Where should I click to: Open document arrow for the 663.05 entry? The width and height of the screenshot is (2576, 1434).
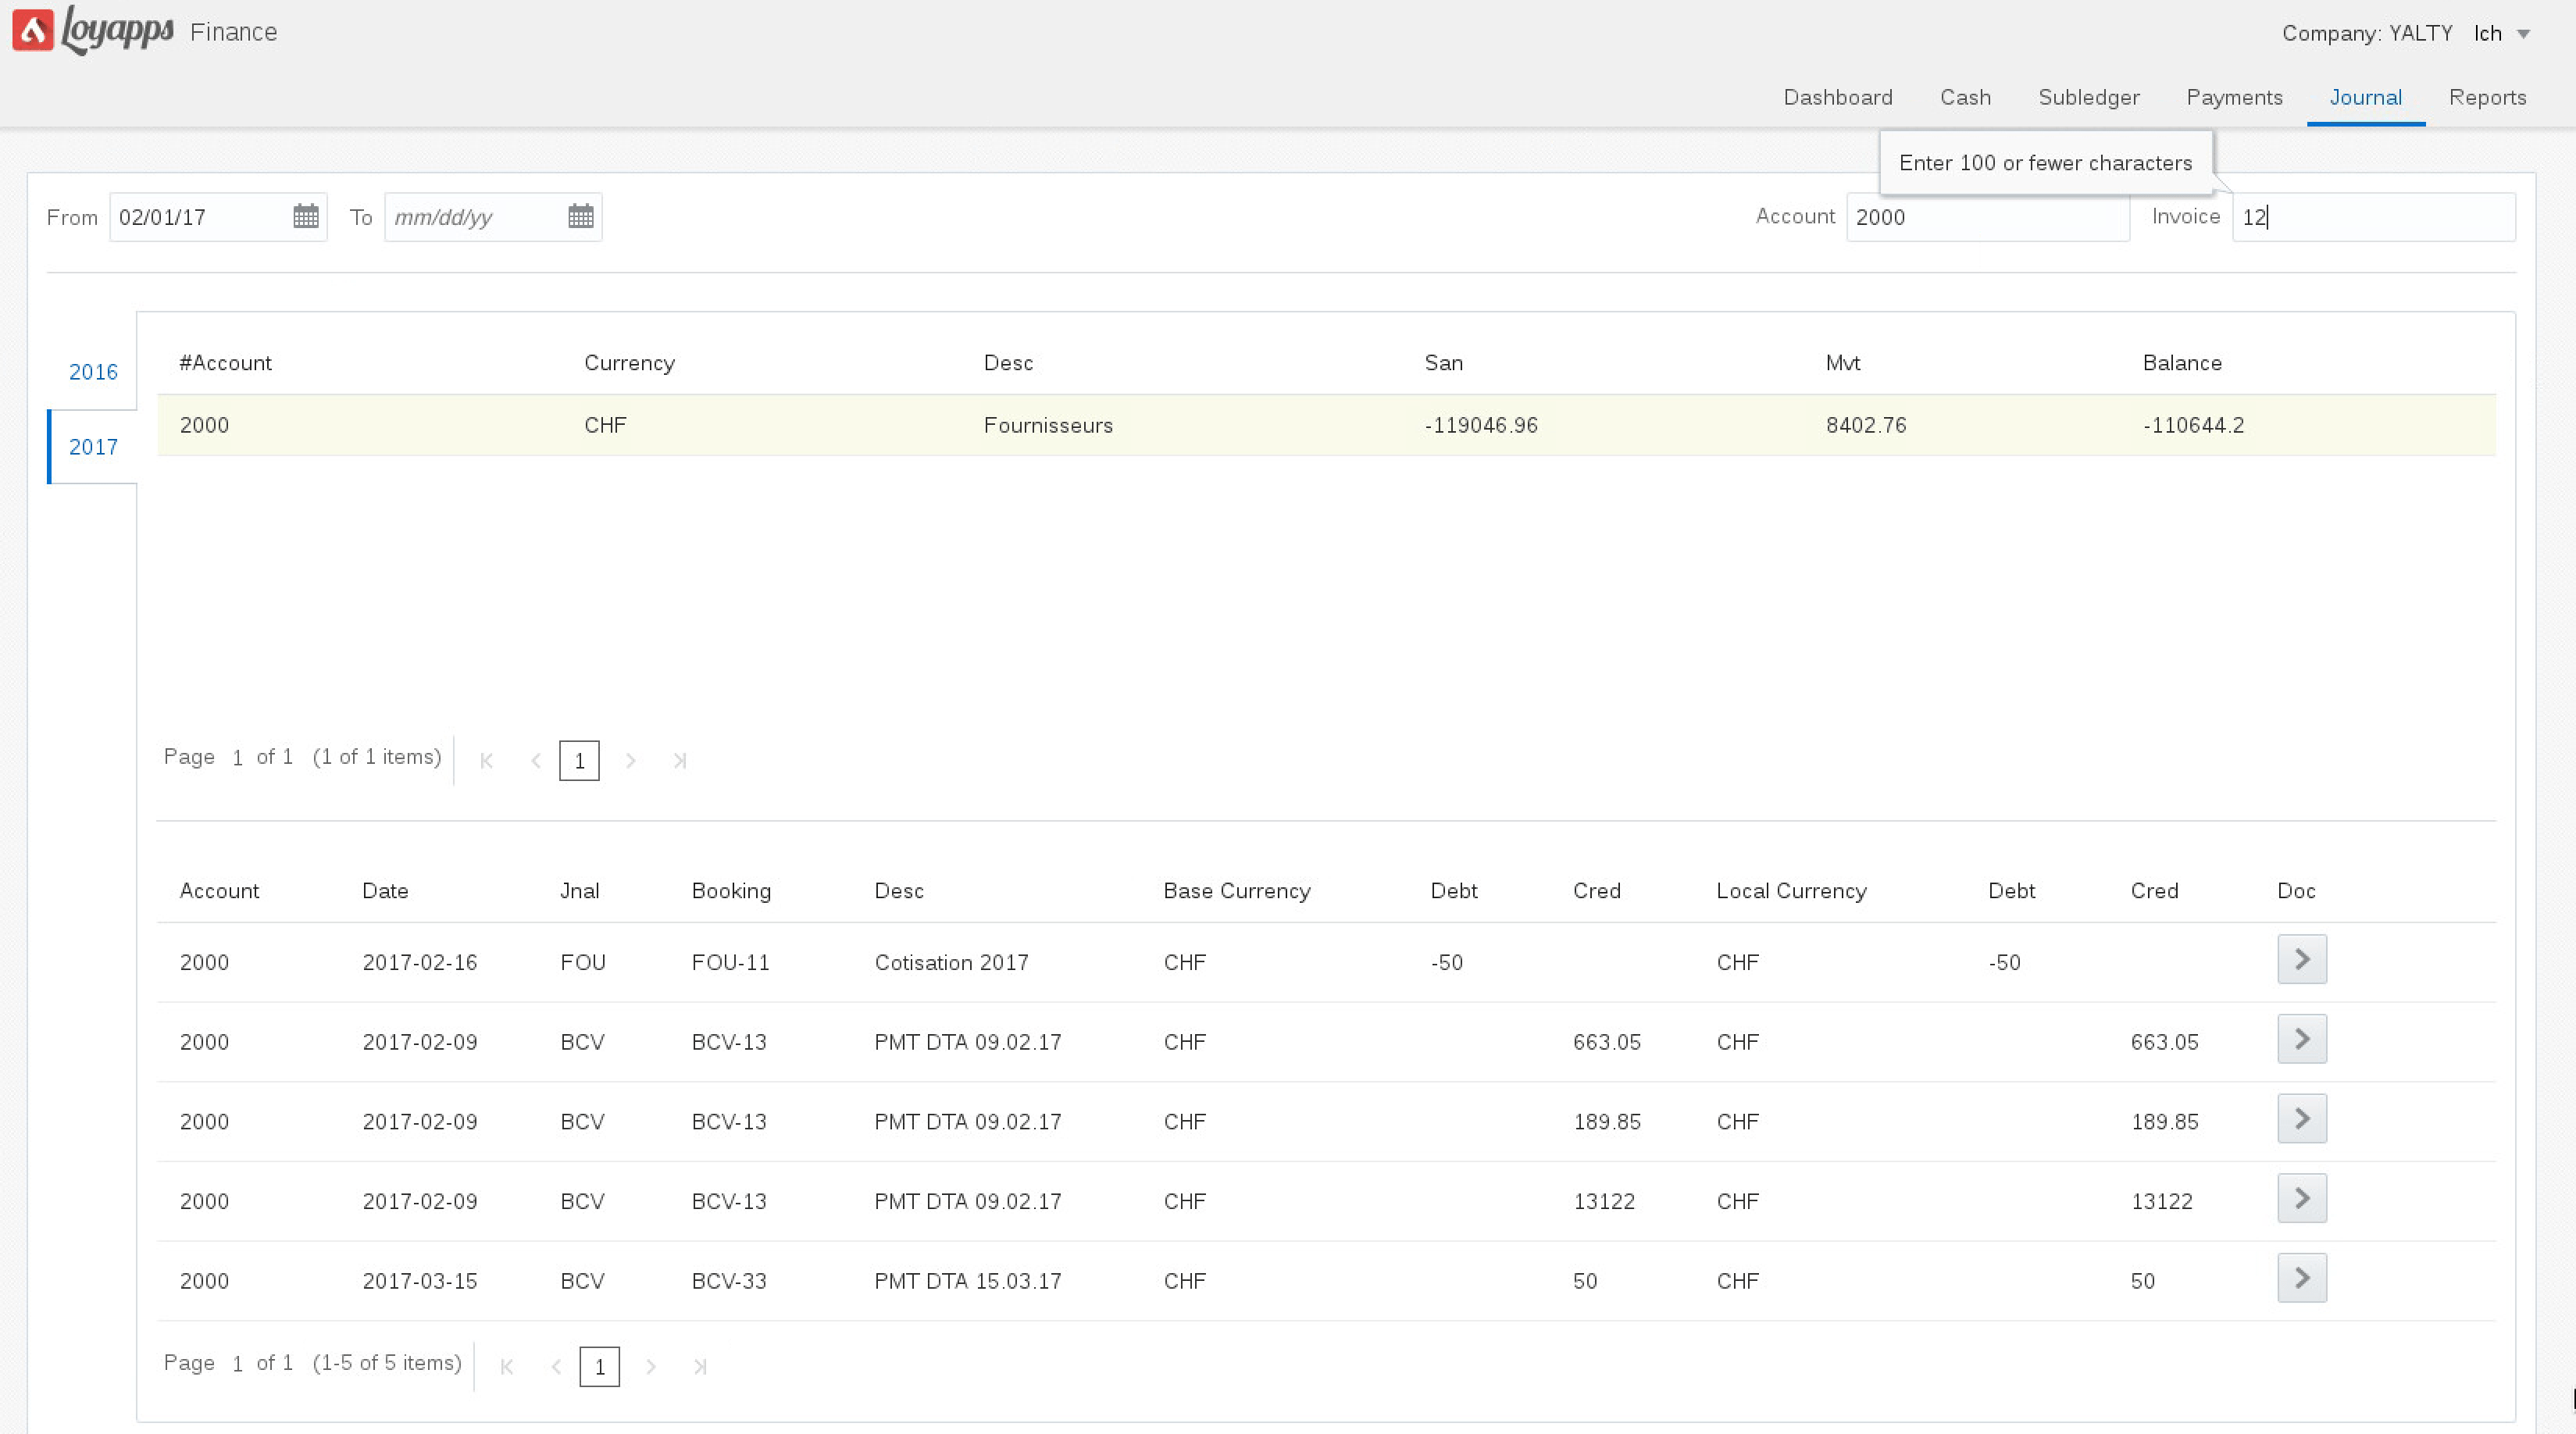[x=2301, y=1039]
